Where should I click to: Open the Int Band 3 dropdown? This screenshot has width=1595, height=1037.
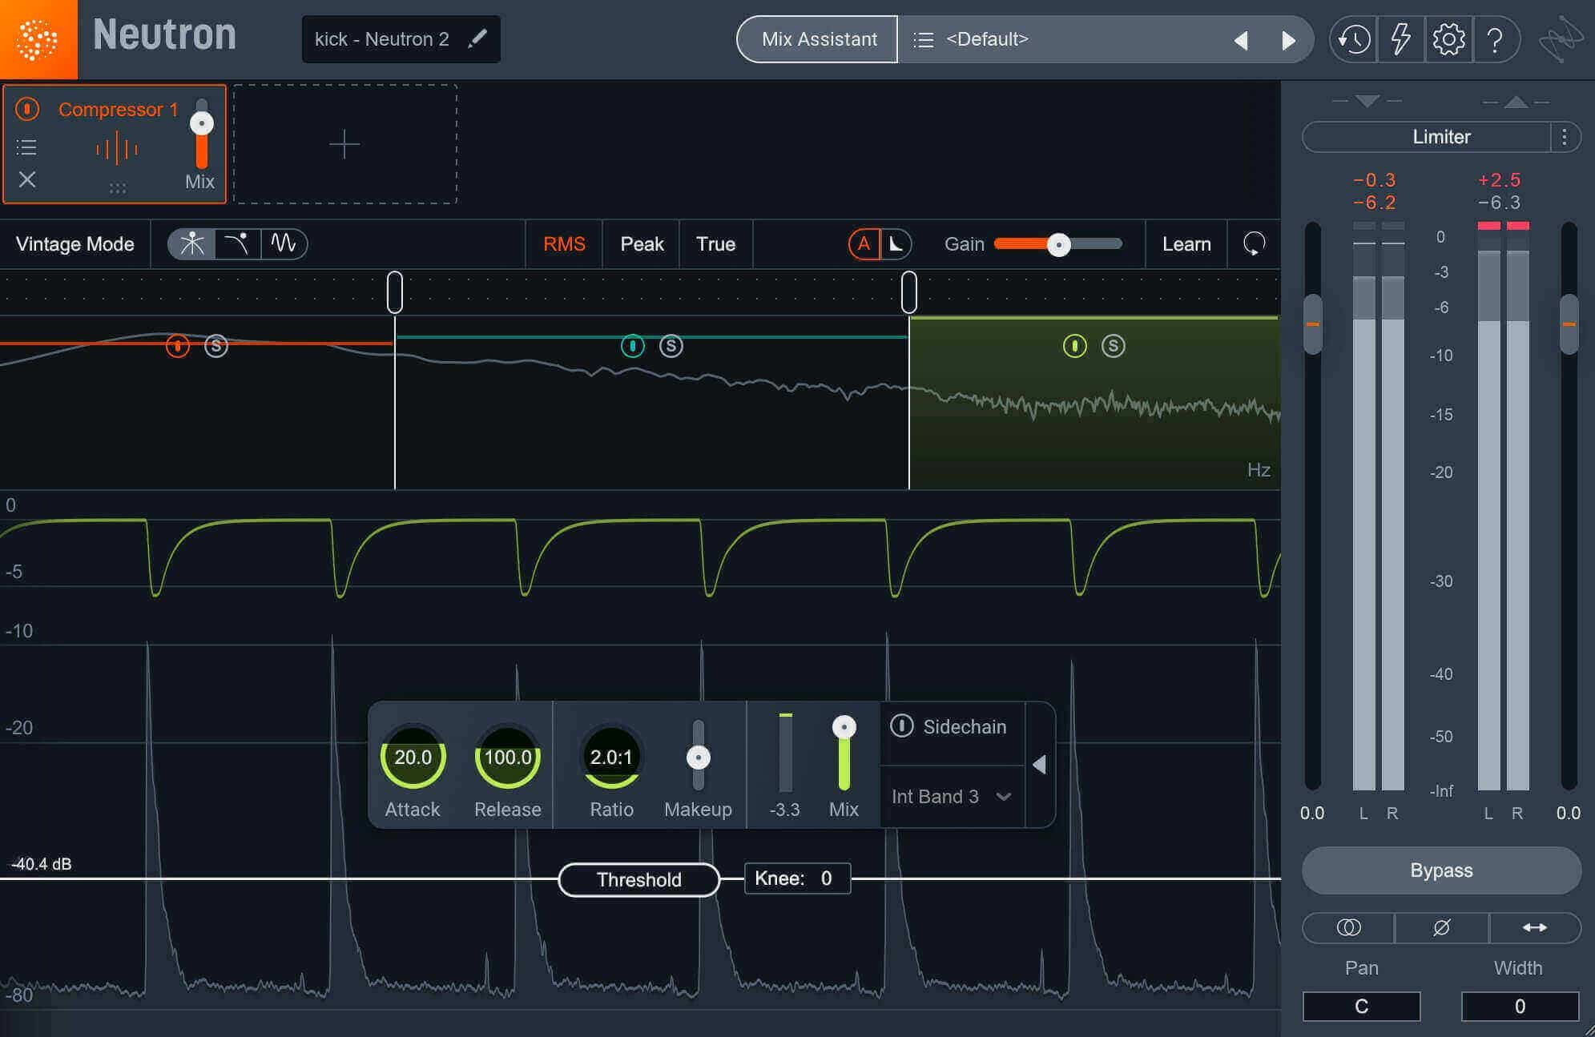951,796
